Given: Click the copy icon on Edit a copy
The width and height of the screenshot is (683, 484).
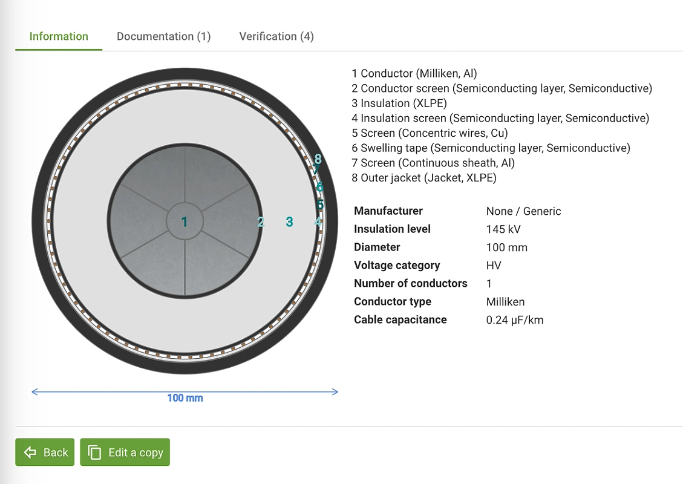Looking at the screenshot, I should point(94,452).
